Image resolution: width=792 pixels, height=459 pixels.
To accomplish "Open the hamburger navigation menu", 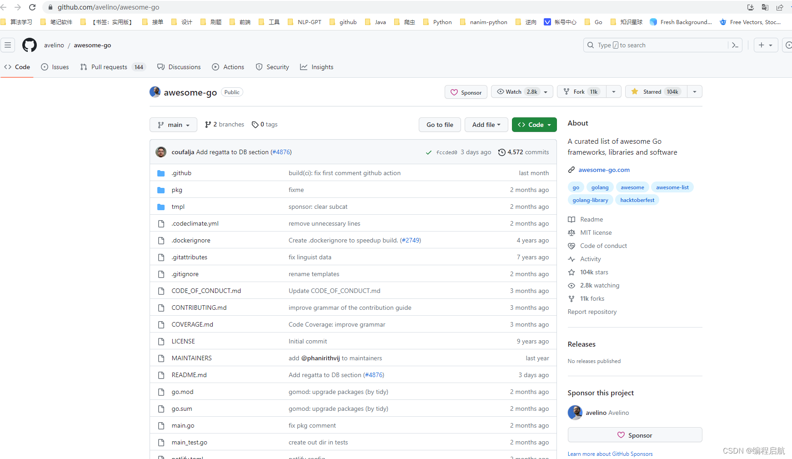I will tap(8, 45).
